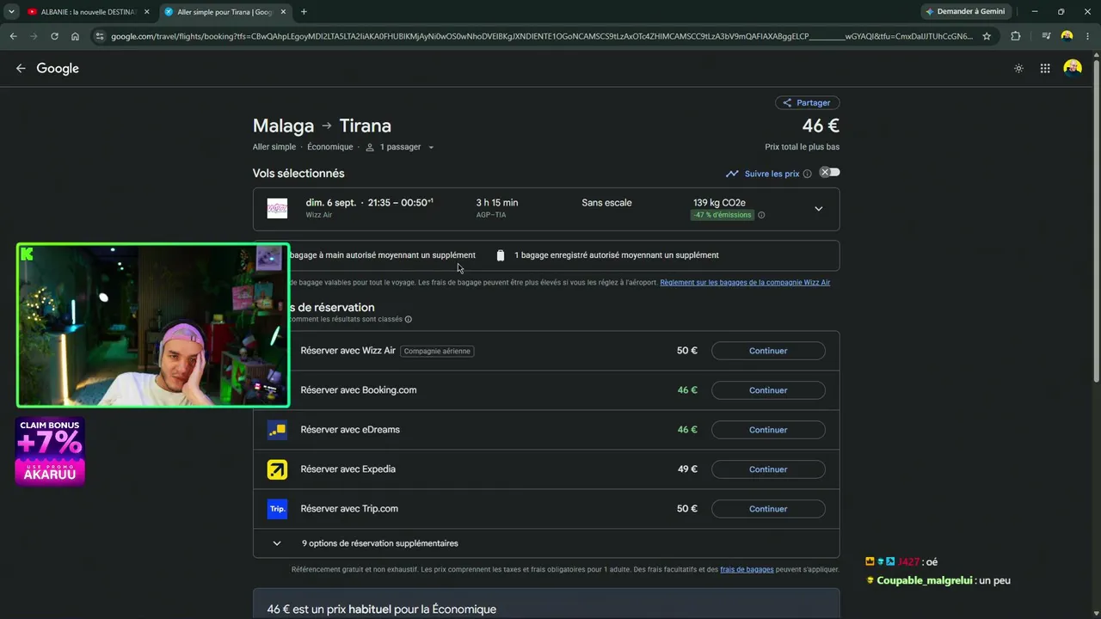Click the checked baggage suitcase icon

501,255
